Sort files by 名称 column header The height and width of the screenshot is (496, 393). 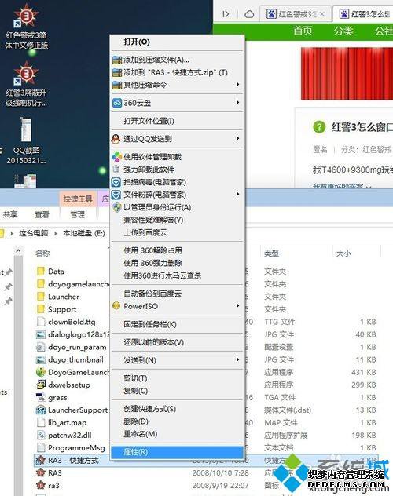pos(43,253)
